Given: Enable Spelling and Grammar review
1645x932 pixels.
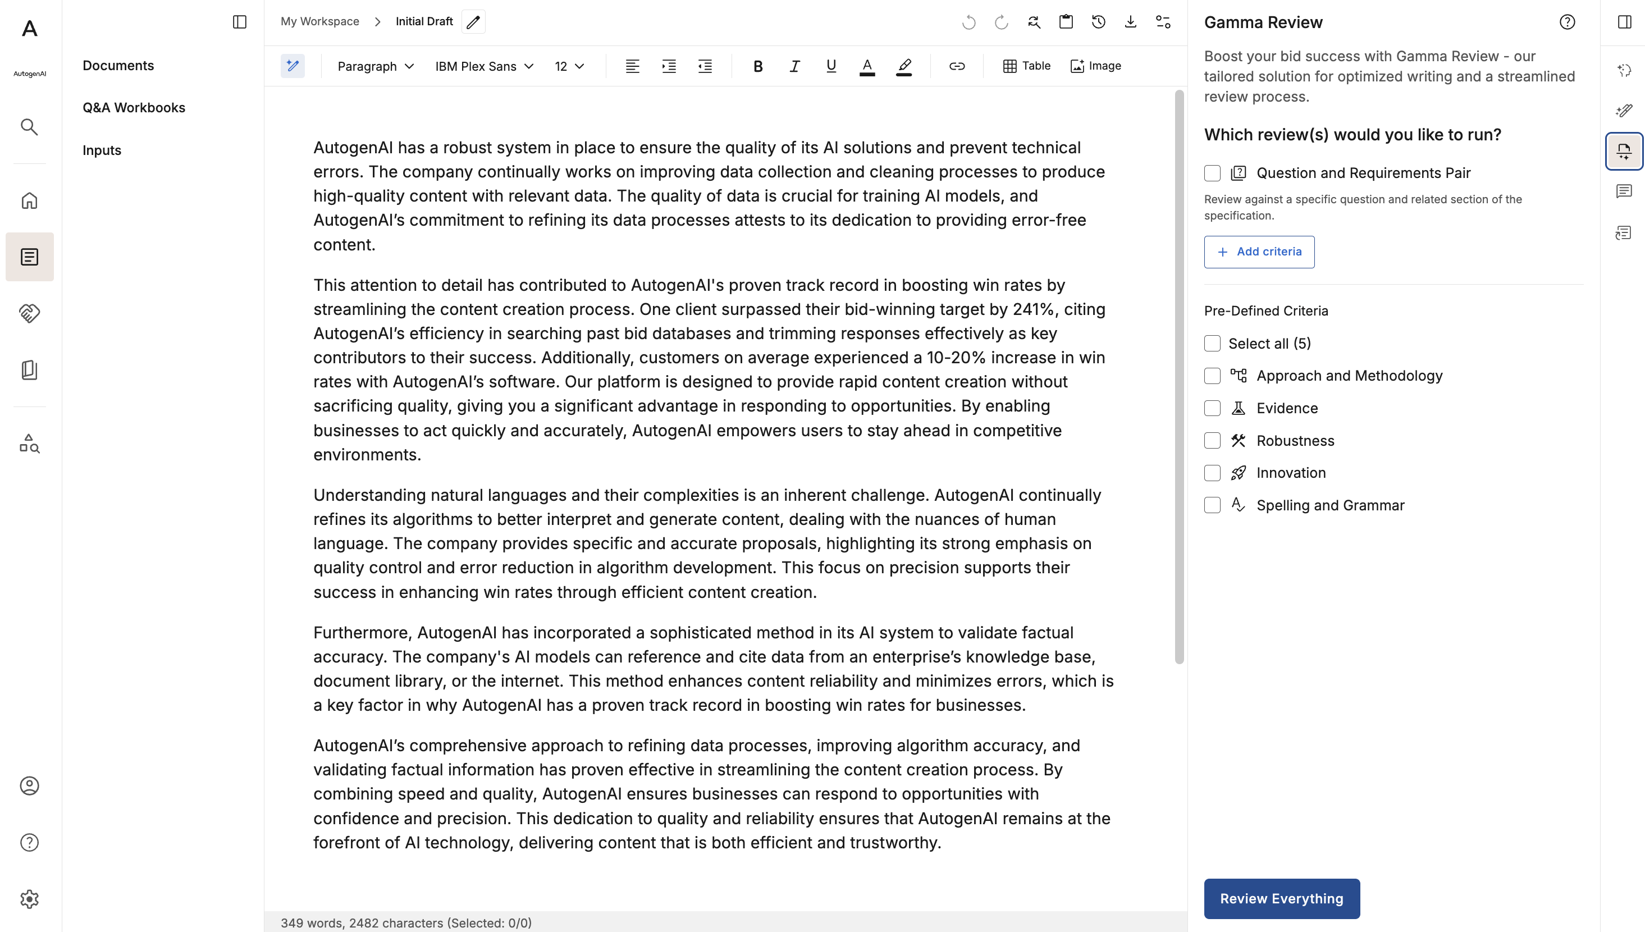Looking at the screenshot, I should 1212,505.
